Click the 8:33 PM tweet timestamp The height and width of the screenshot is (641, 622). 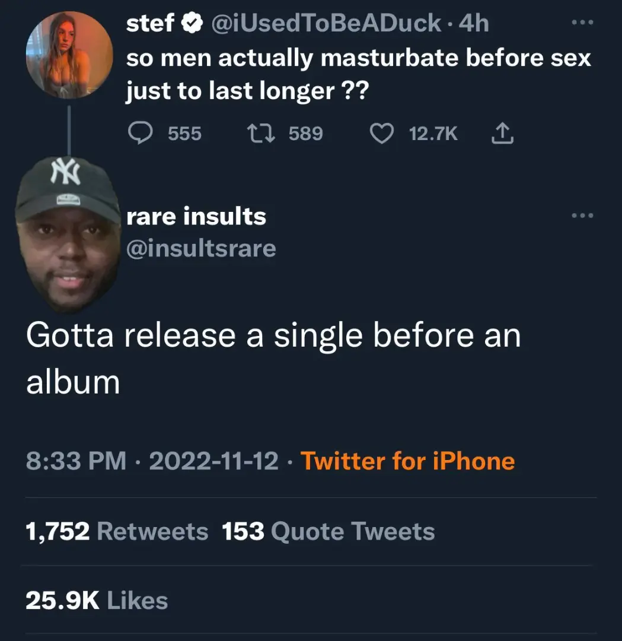coord(76,461)
